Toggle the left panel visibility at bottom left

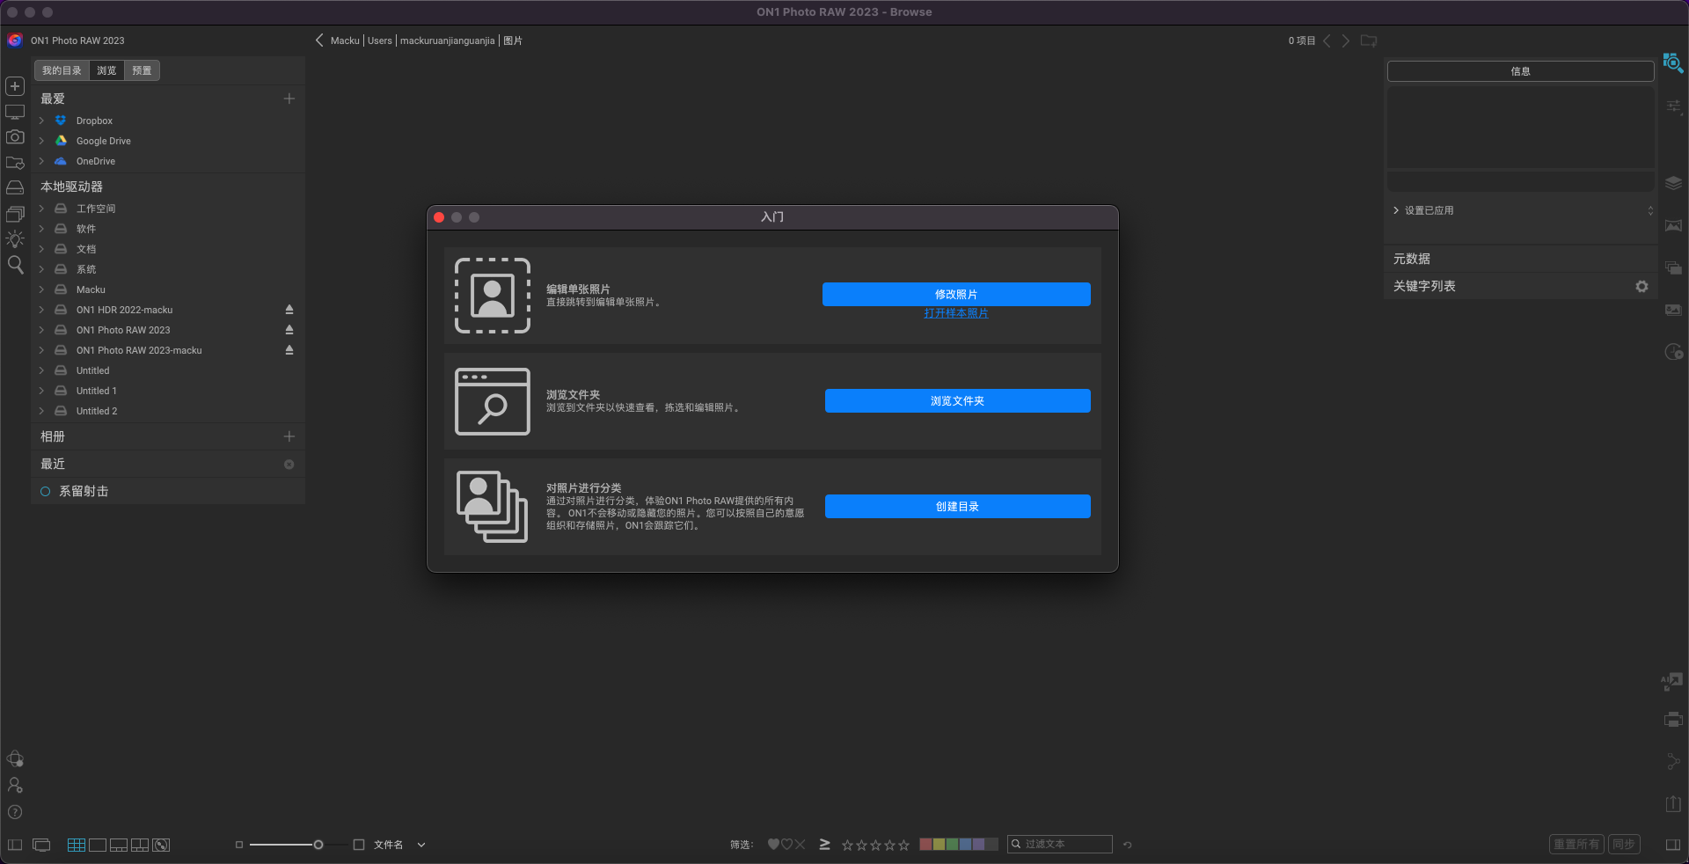(15, 845)
